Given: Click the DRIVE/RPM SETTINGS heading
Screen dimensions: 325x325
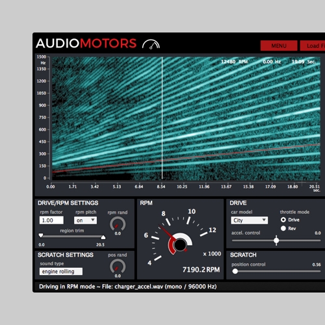Looking at the screenshot, I should 68,203.
